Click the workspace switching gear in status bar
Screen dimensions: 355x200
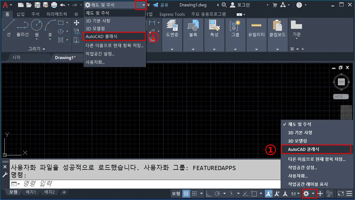(x=306, y=193)
